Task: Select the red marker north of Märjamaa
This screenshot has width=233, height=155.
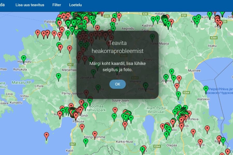Action: (x=69, y=48)
